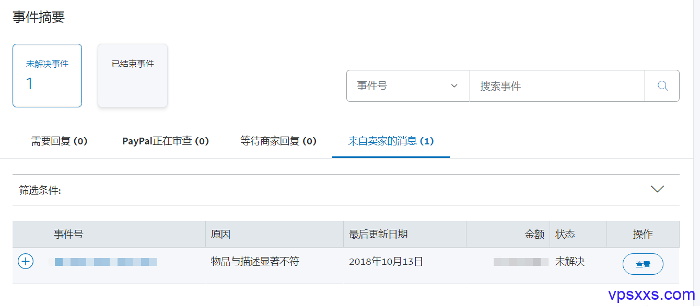The width and height of the screenshot is (700, 306).
Task: Click the 查看 button for the case
Action: (x=643, y=264)
